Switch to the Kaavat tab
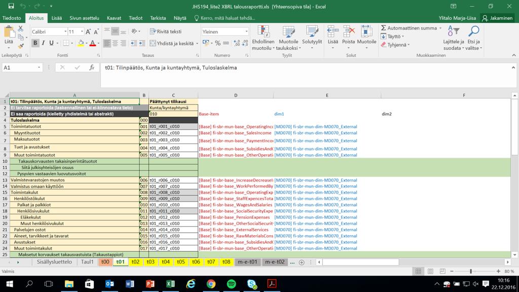 [x=114, y=18]
